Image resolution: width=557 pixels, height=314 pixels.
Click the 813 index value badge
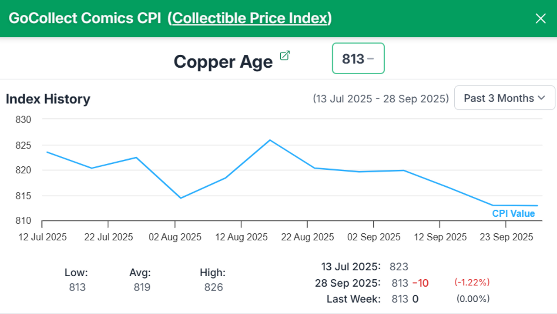358,59
